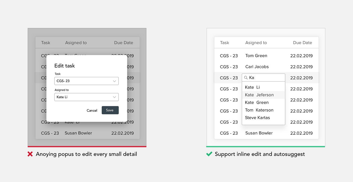
Task: Select the Susan Bowler row in right table
Action: coord(259,133)
